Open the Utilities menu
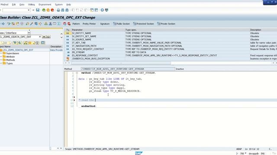This screenshot has height=155, width=277. [32, 5]
